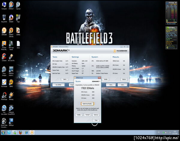Open Skype from the taskbar
The image size is (180, 141).
[9, 133]
